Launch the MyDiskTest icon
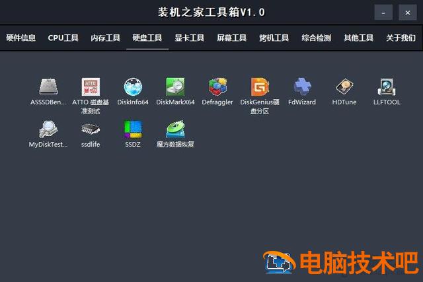This screenshot has width=423, height=282. [x=48, y=129]
